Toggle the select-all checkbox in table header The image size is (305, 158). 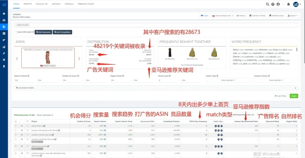click(x=28, y=121)
